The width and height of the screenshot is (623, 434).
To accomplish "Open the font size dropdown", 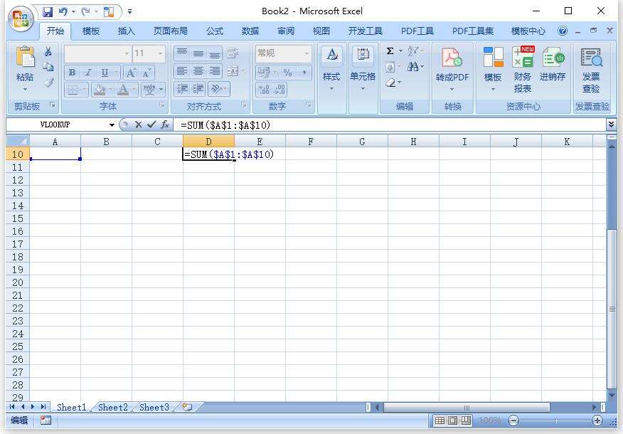I will [x=161, y=53].
